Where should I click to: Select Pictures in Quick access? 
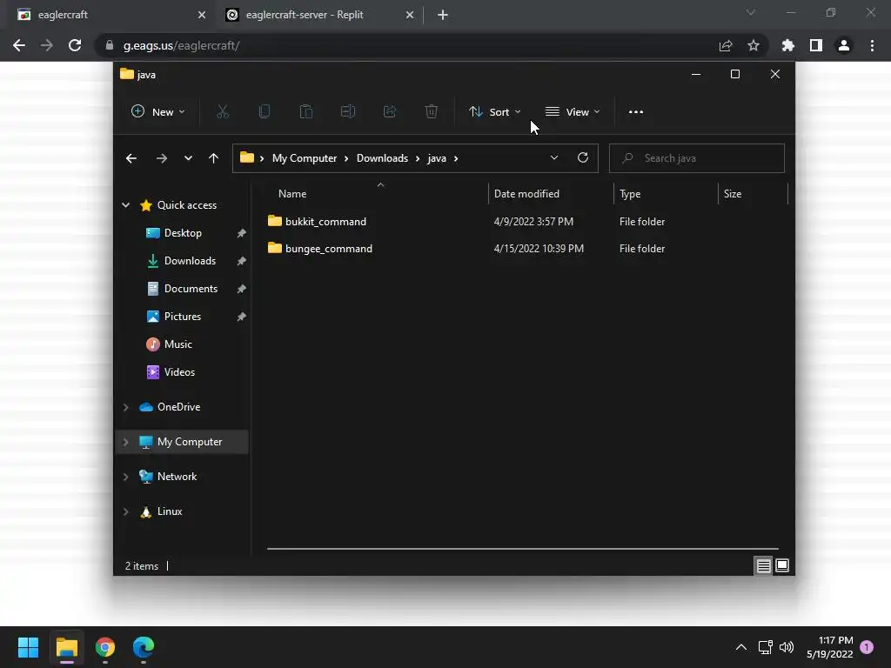(183, 317)
